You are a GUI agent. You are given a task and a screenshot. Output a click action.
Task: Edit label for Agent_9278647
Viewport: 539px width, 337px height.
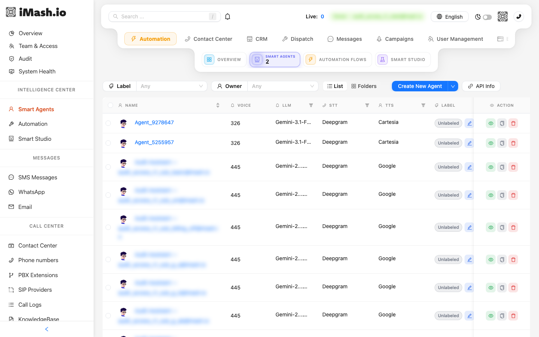tap(469, 123)
